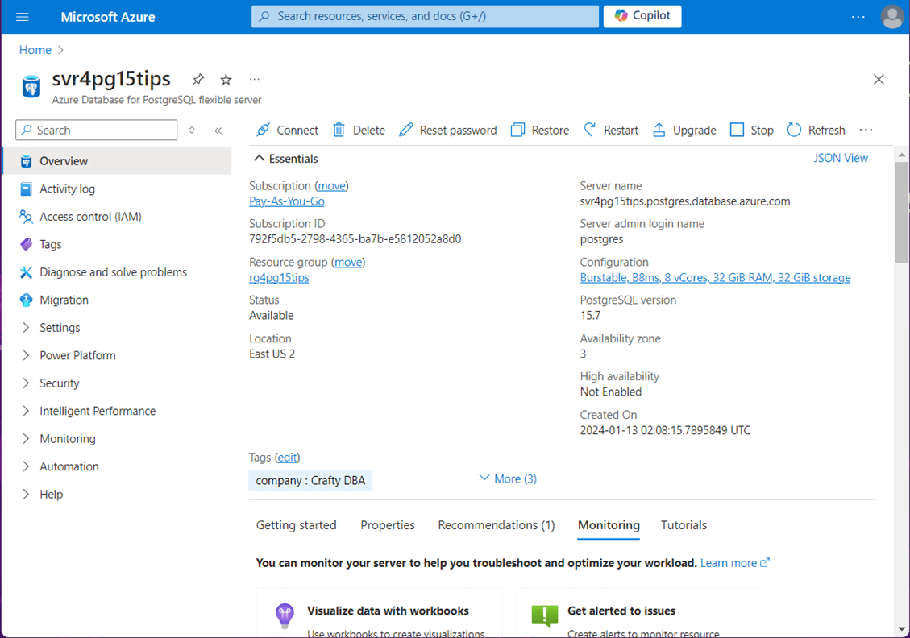Click the Resource group move link

point(348,262)
